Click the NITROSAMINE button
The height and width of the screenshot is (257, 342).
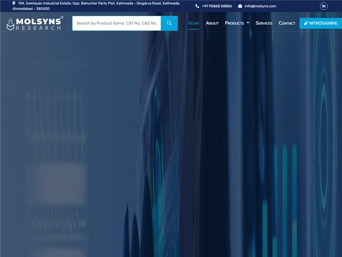pos(321,23)
